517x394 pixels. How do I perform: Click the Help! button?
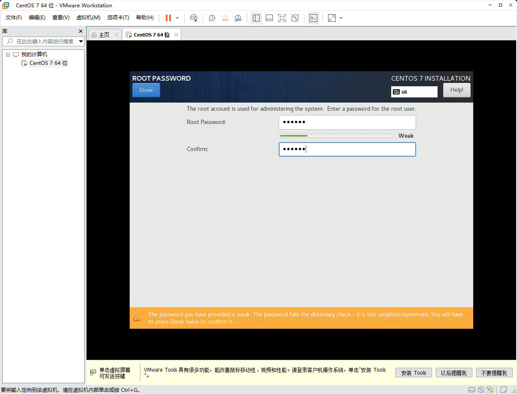tap(456, 90)
